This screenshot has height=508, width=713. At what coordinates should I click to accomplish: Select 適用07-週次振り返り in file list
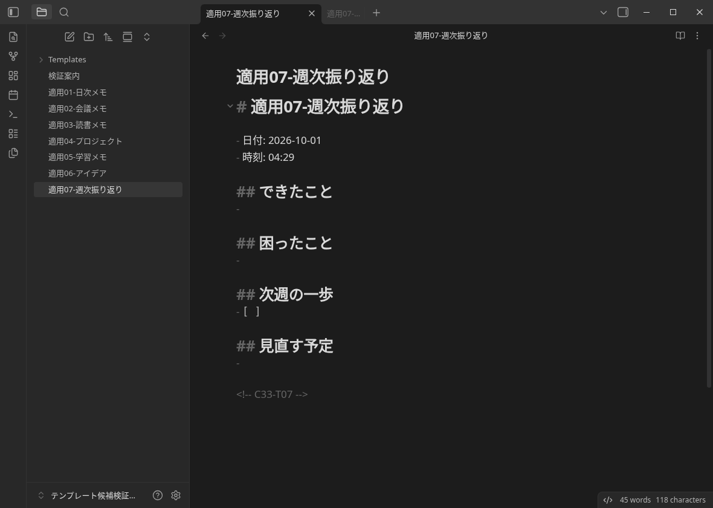108,190
